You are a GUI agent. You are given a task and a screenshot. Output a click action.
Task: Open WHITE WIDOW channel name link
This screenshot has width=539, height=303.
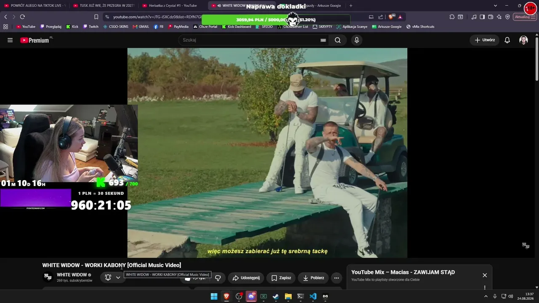pyautogui.click(x=72, y=275)
